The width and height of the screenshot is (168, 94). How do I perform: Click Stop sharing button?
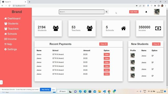coord(45,90)
